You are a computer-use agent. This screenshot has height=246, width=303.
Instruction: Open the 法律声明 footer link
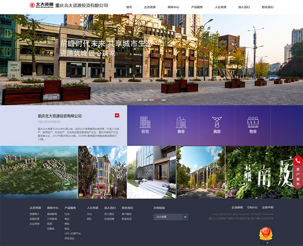point(268,207)
